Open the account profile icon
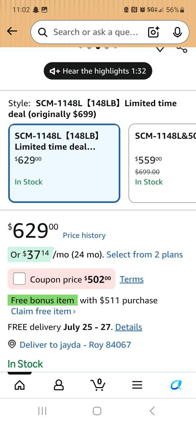The height and width of the screenshot is (424, 196). (59, 385)
